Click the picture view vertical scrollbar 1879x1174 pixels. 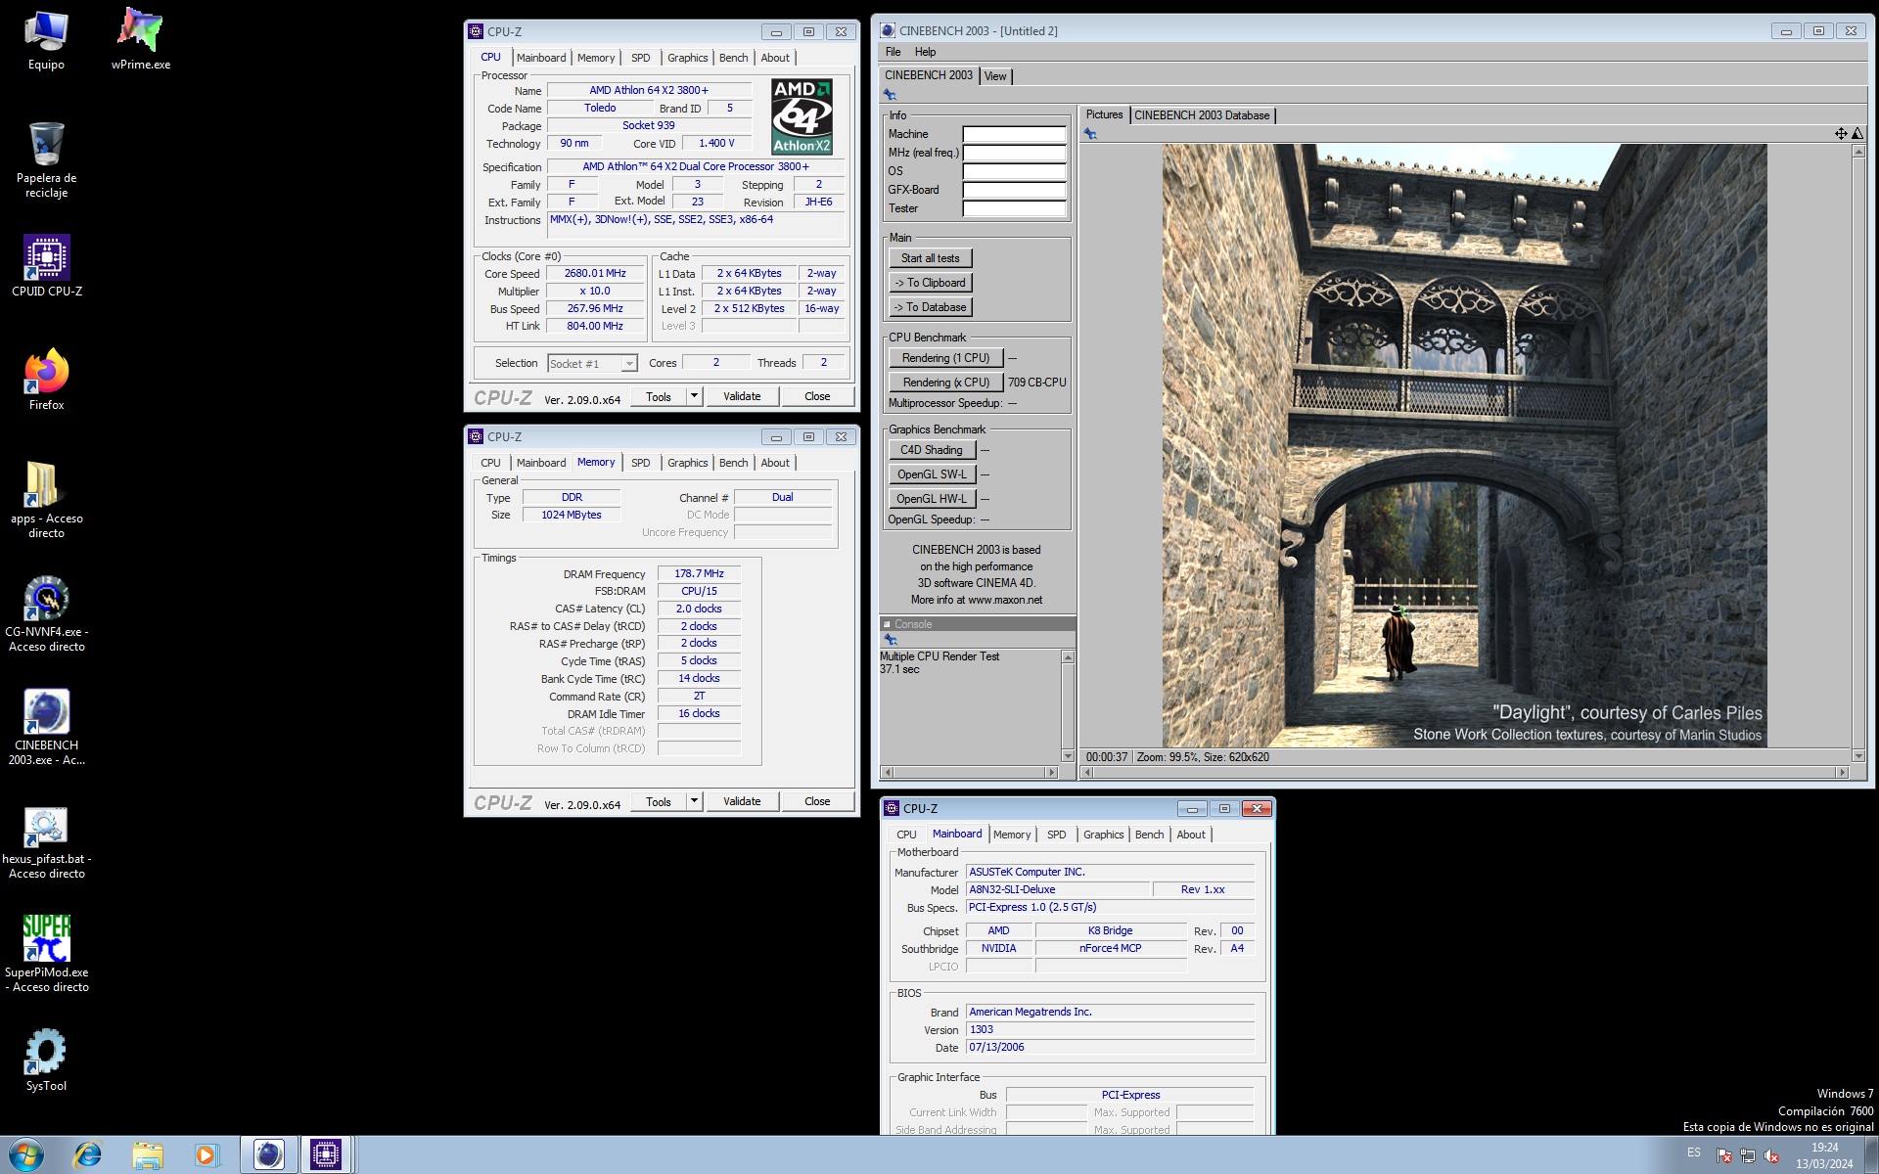[x=1857, y=454]
